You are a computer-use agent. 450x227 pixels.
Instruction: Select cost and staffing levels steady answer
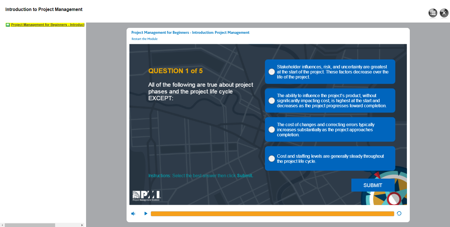(x=330, y=159)
